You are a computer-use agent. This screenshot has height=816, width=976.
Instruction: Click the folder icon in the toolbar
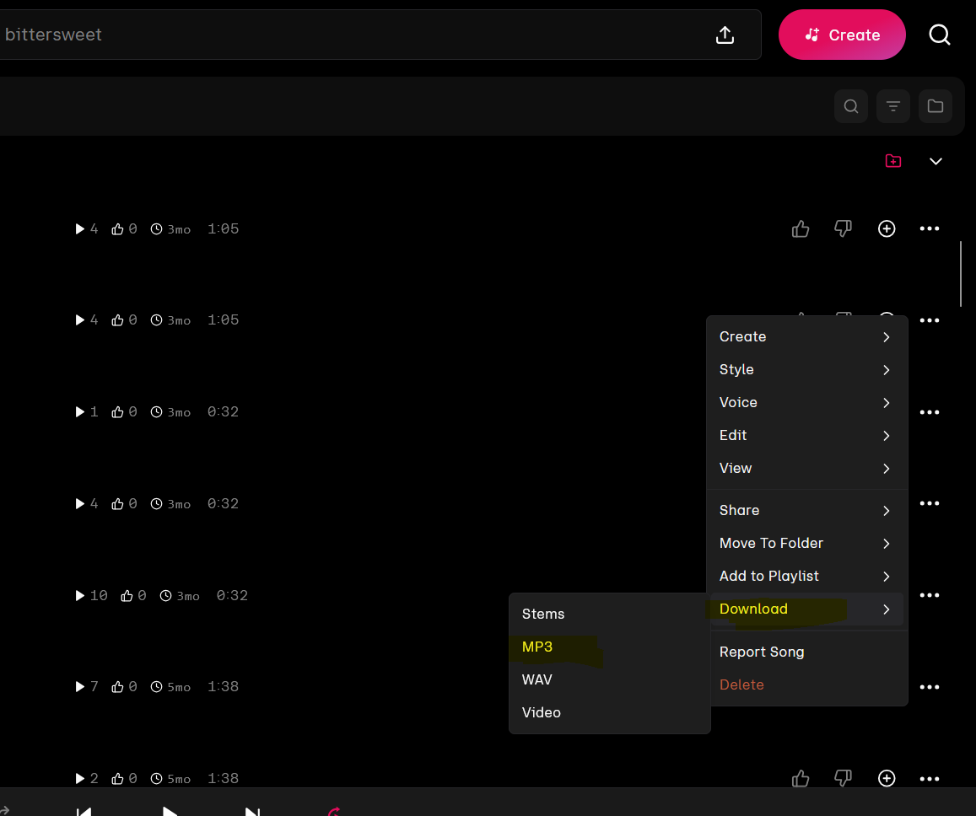click(936, 106)
